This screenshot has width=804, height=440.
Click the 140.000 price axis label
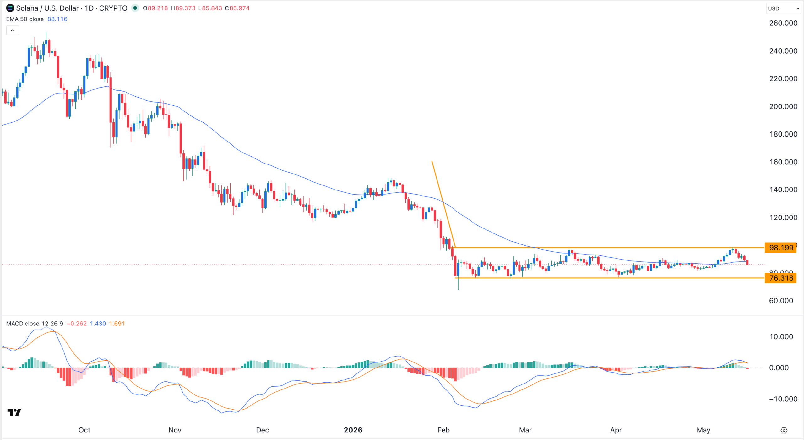[x=783, y=190]
